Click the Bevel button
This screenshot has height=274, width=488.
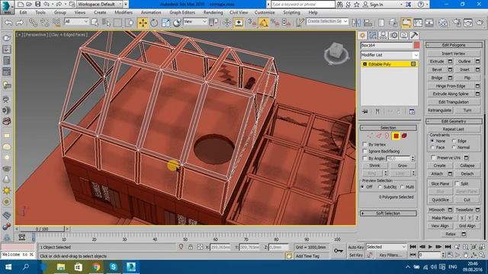click(x=437, y=69)
